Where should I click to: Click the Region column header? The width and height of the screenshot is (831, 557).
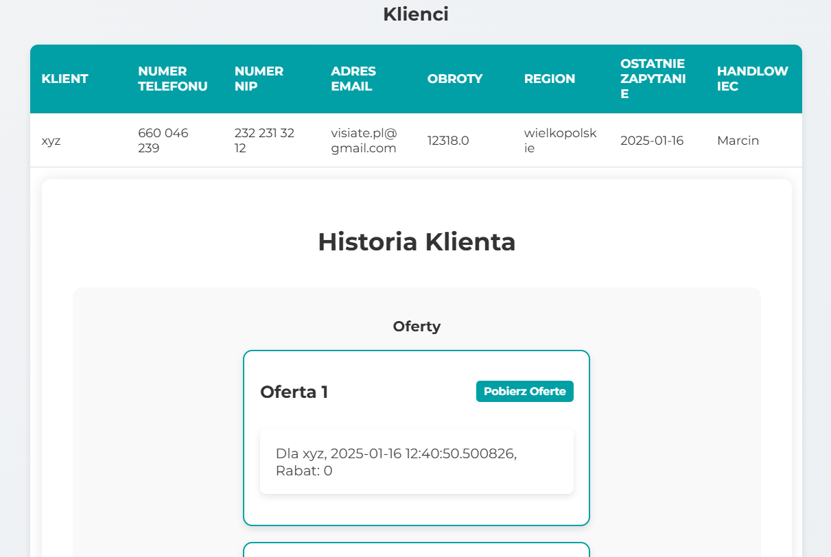(550, 79)
